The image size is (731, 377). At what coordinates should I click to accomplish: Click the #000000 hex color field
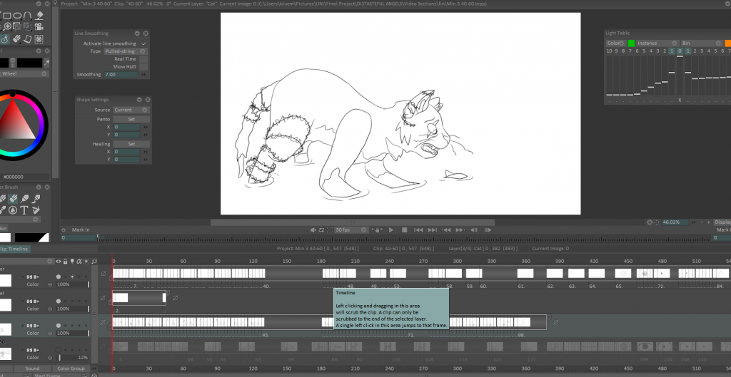pos(24,177)
